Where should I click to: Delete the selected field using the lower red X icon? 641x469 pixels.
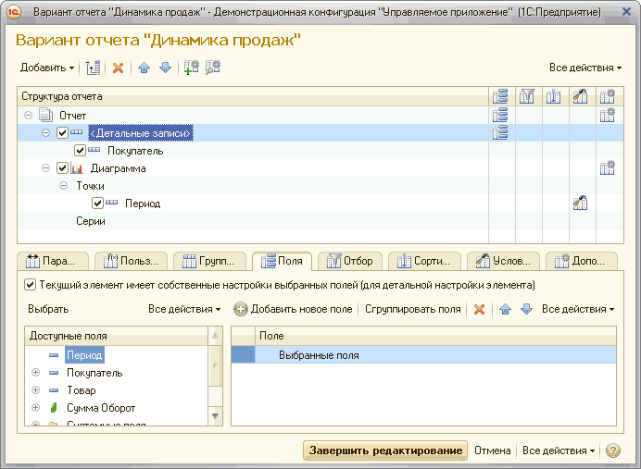pyautogui.click(x=479, y=309)
